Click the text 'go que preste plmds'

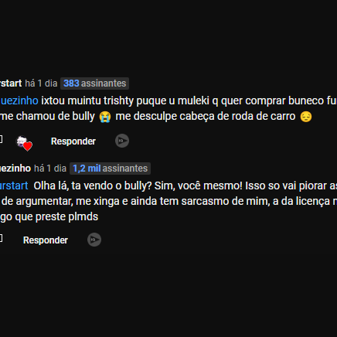[x=49, y=217]
